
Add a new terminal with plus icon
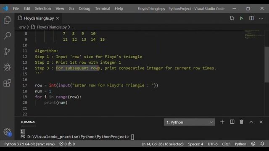[x=222, y=122]
